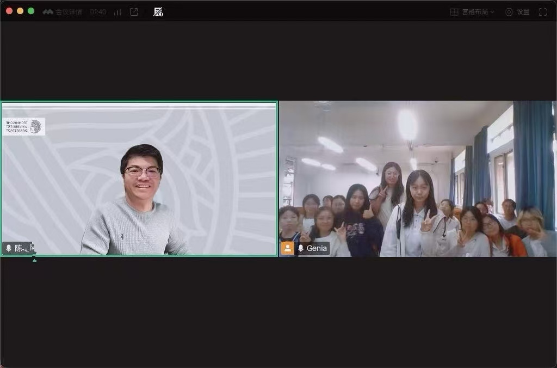Screen dimensions: 557x368
Task: Expand the 宫格布局 layout dropdown
Action: point(474,11)
